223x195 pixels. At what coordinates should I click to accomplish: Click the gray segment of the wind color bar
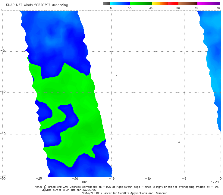tap(106, 4)
